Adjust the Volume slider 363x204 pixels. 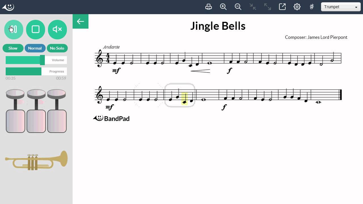click(x=36, y=60)
